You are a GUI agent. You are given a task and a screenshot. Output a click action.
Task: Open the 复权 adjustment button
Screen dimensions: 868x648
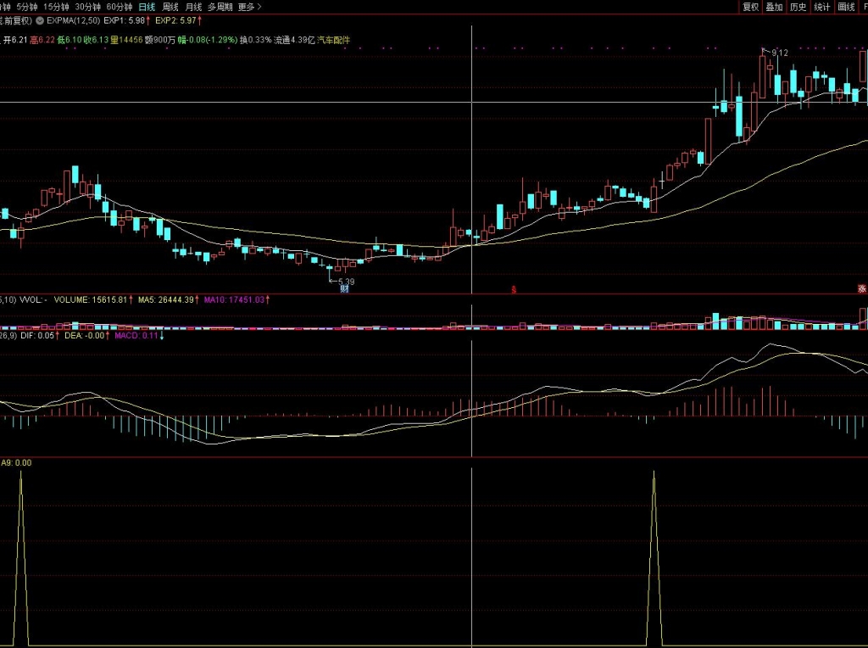point(751,7)
